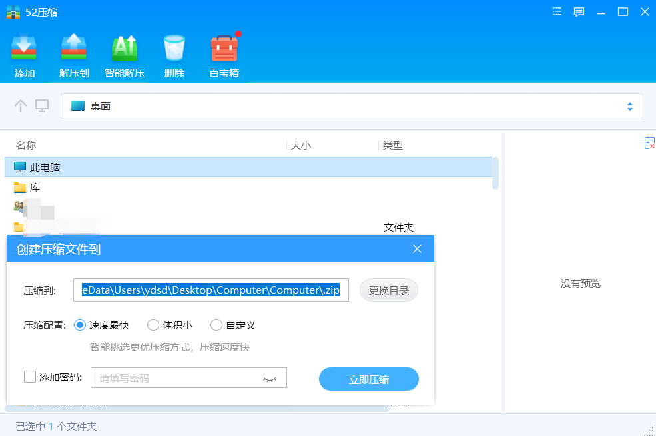
Task: Select the 体积小 compression option
Action: pos(155,325)
